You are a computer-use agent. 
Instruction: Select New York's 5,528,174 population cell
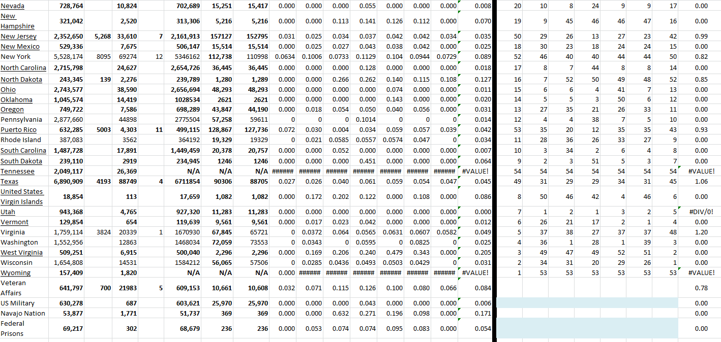pos(66,57)
